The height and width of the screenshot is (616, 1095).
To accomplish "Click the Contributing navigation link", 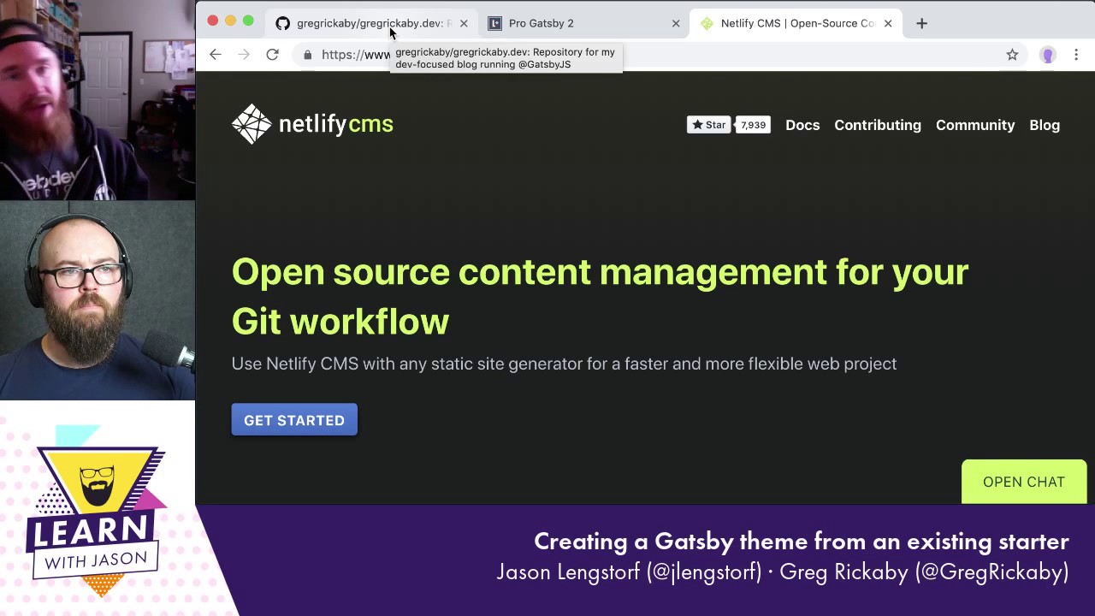I will pos(878,125).
